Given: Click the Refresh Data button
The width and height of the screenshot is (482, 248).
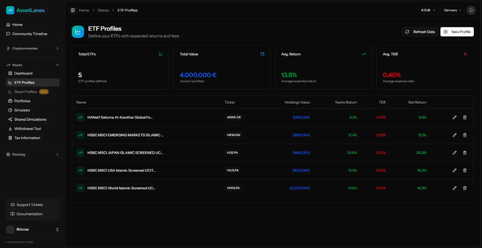Looking at the screenshot, I should 420,32.
